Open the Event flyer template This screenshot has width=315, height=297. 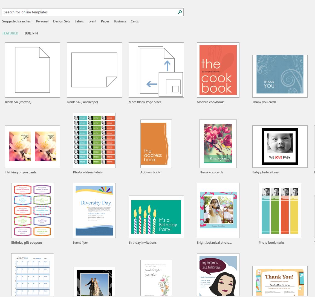(x=94, y=210)
